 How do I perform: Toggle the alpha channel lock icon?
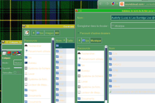[18, 72]
